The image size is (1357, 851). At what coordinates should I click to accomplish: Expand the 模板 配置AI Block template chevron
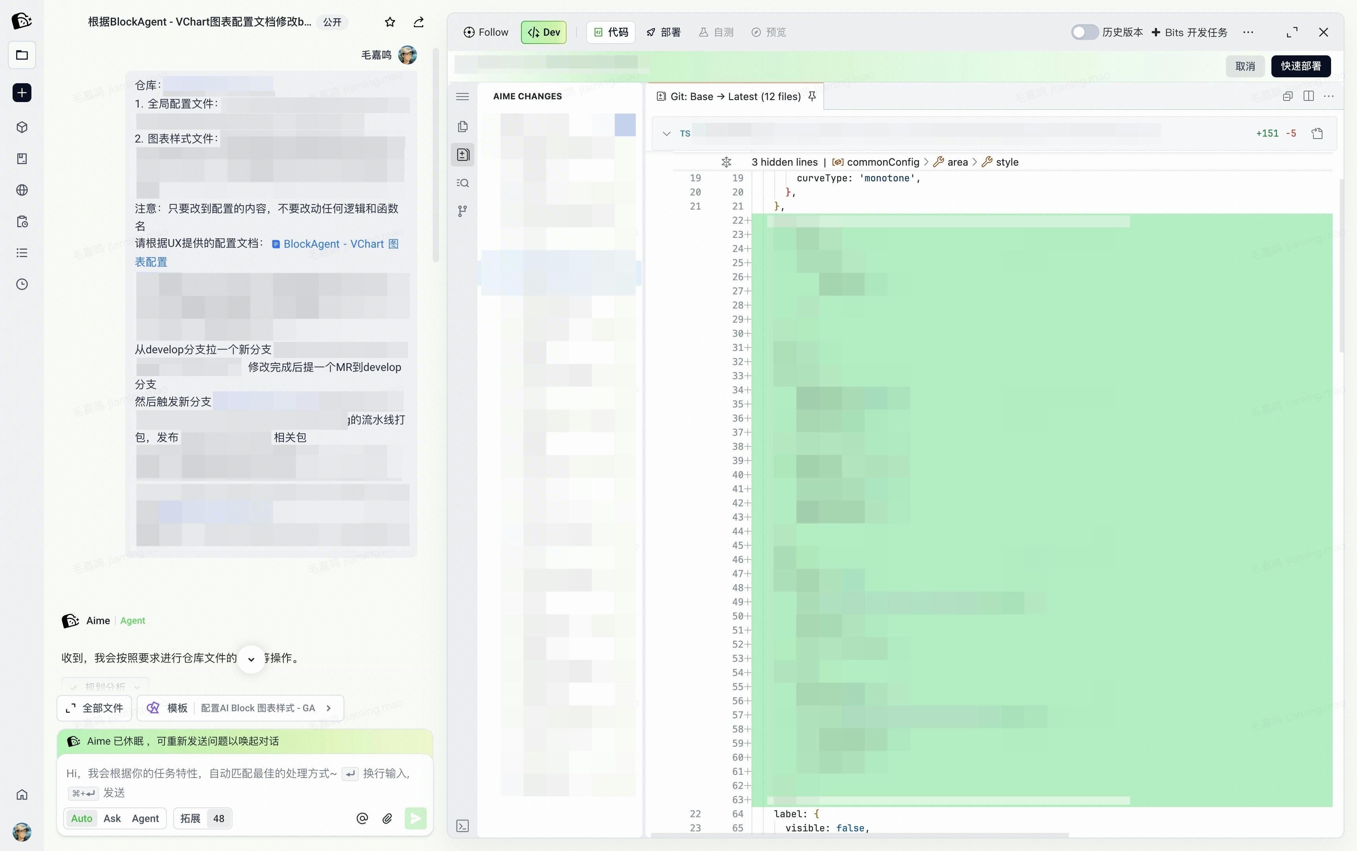tap(329, 708)
